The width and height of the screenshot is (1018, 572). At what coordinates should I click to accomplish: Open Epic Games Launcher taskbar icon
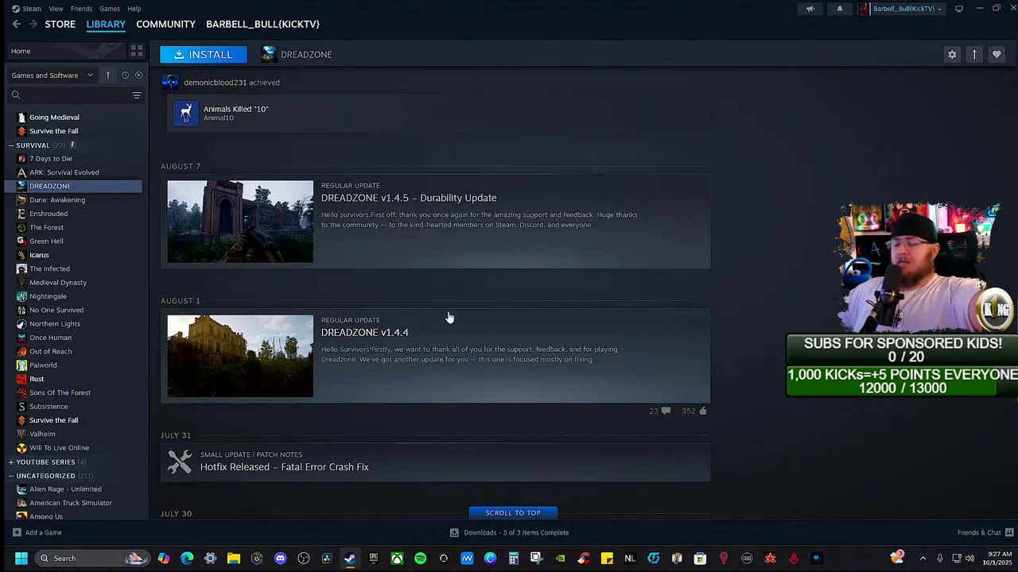pos(373,558)
